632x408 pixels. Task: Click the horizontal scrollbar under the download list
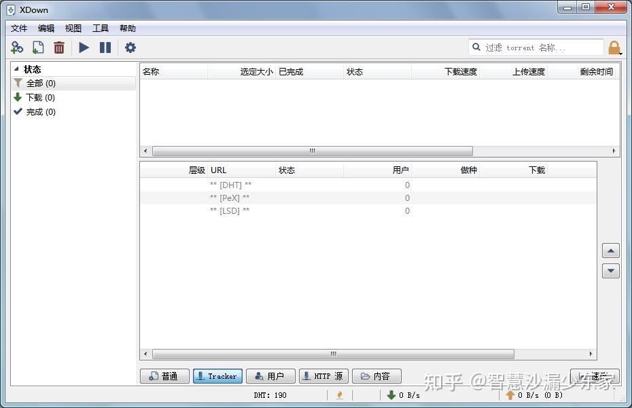click(x=311, y=151)
